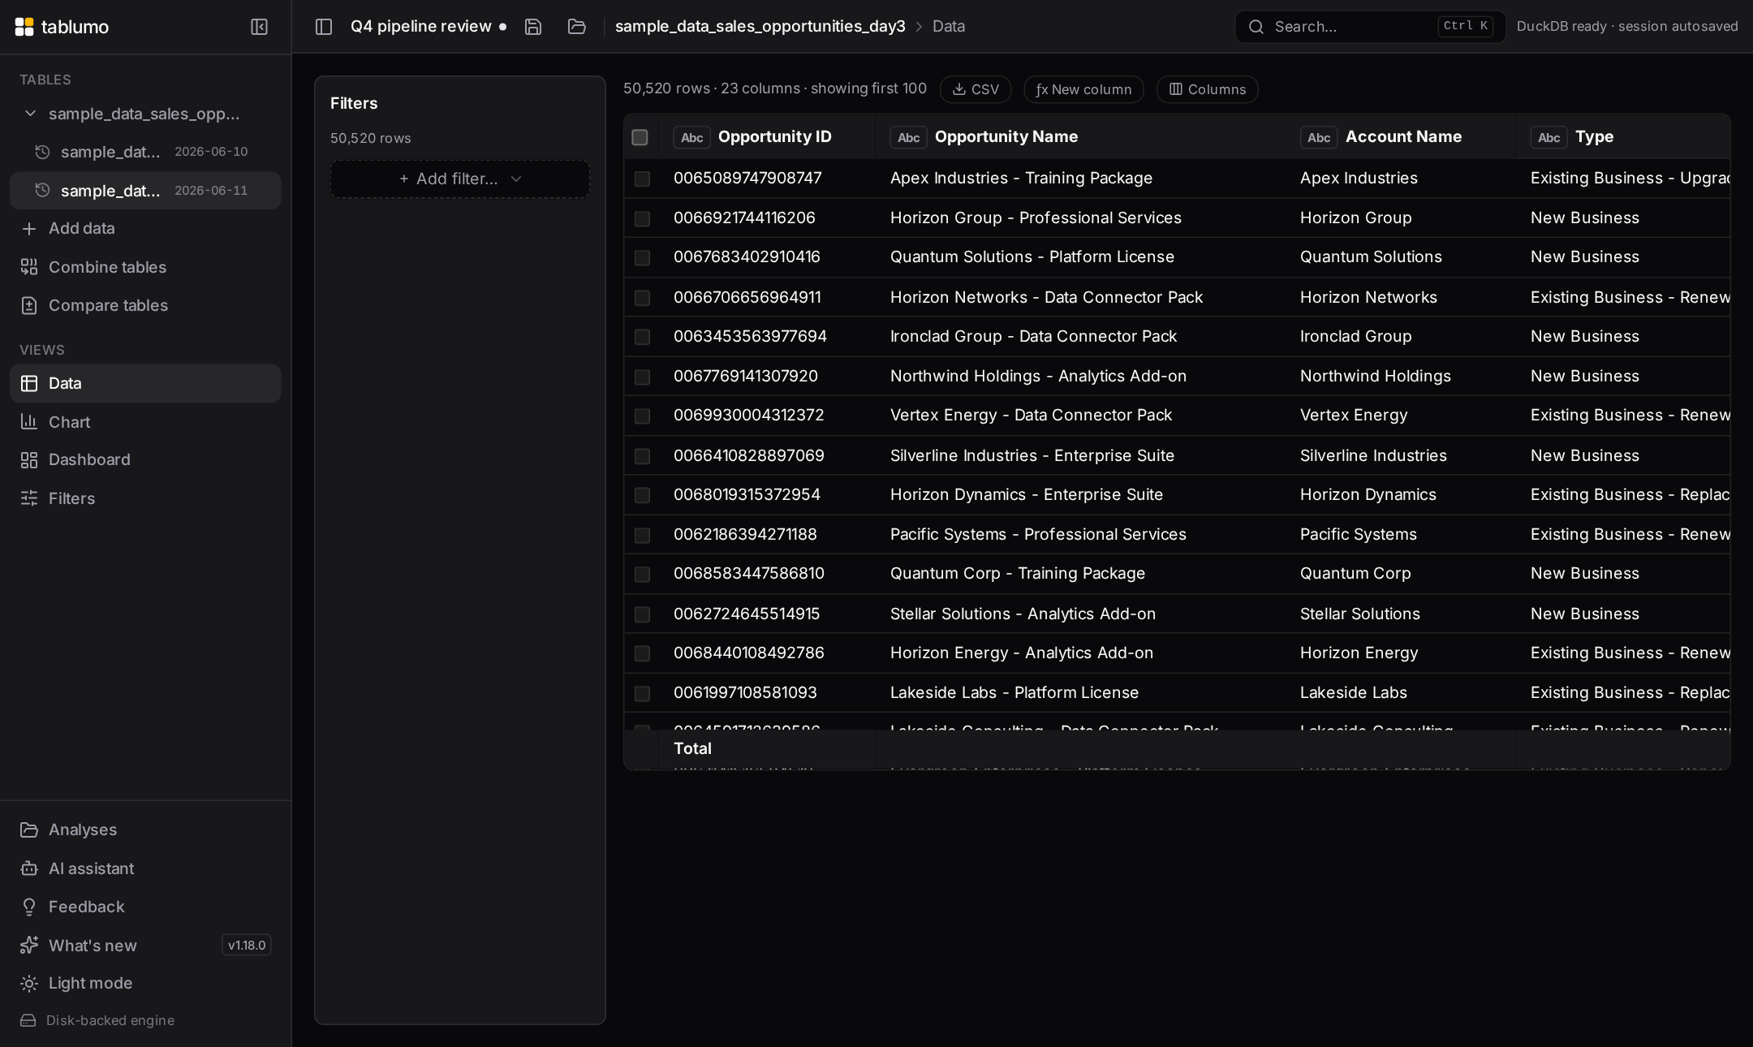This screenshot has width=1753, height=1047.
Task: Check the Ironclad Group row checkbox
Action: pyautogui.click(x=642, y=337)
